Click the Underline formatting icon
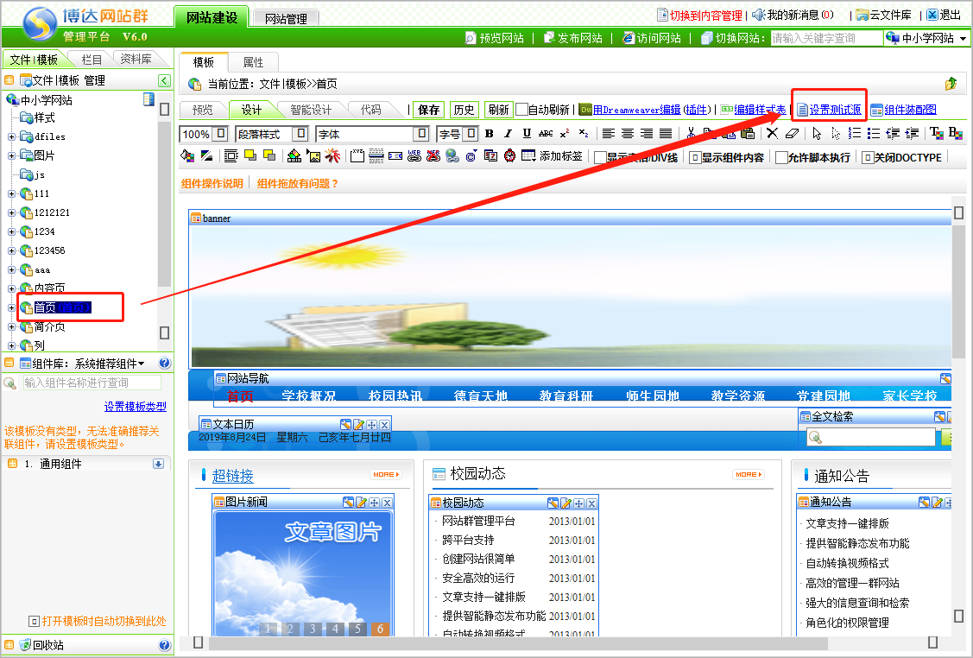The width and height of the screenshot is (973, 658). (x=527, y=134)
